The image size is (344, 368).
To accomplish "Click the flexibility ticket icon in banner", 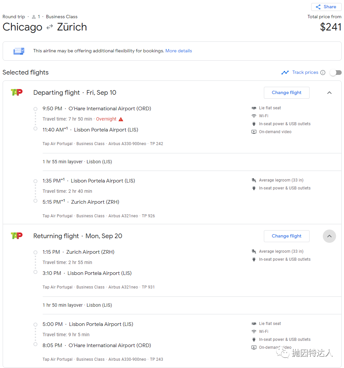I will 19,51.
